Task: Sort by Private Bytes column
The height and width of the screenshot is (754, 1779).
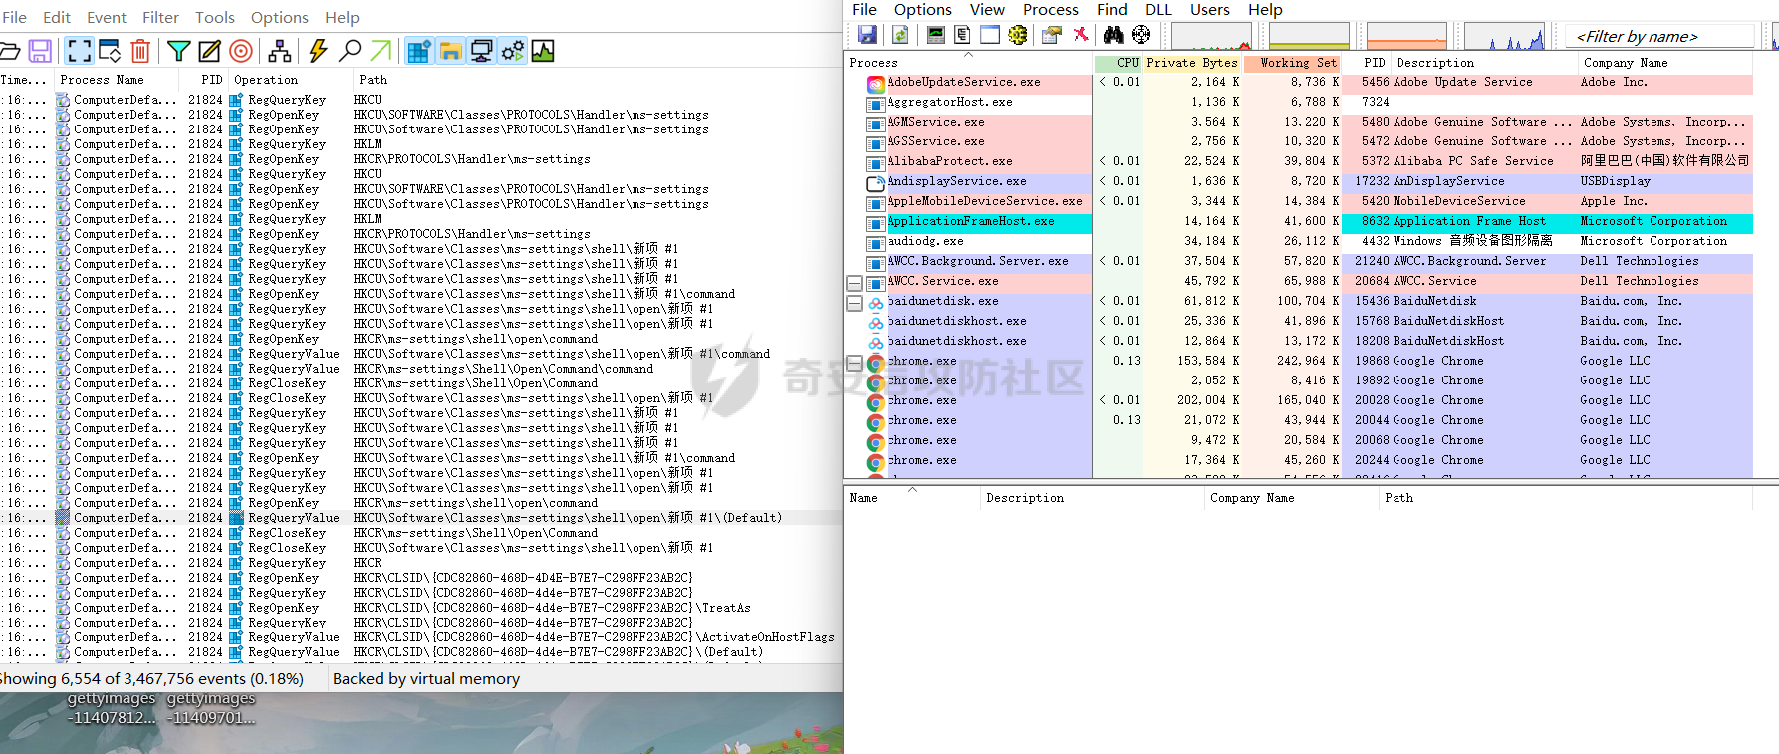Action: click(x=1192, y=63)
